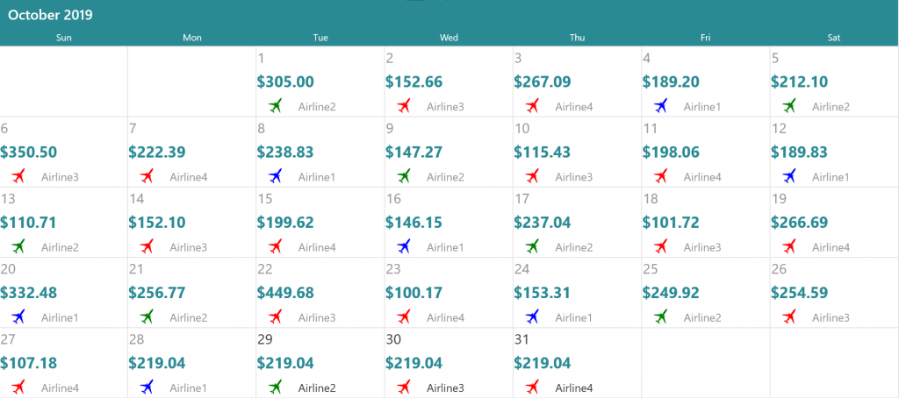The height and width of the screenshot is (398, 899).
Task: Select the $449.68 fare on October 22
Action: point(285,292)
